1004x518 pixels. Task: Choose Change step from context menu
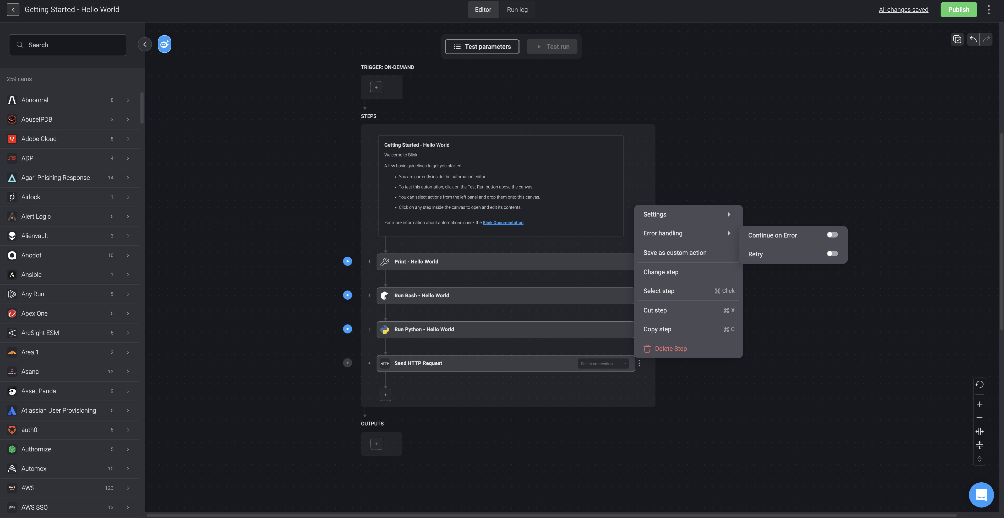pos(688,272)
